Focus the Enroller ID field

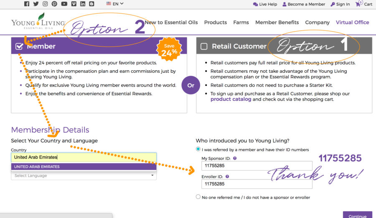coord(257,184)
